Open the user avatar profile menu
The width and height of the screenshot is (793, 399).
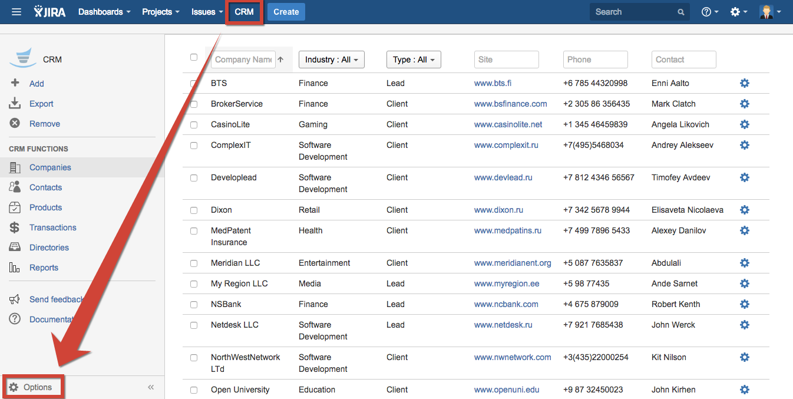(769, 12)
